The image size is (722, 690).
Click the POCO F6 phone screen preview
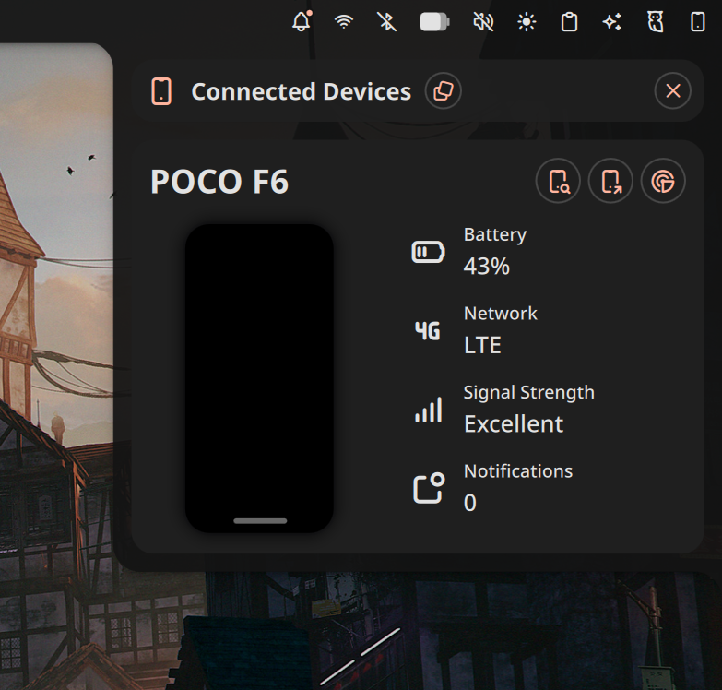(259, 378)
